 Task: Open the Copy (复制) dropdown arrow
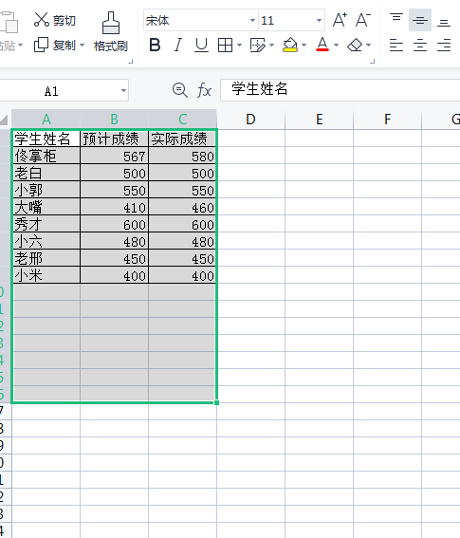click(82, 45)
